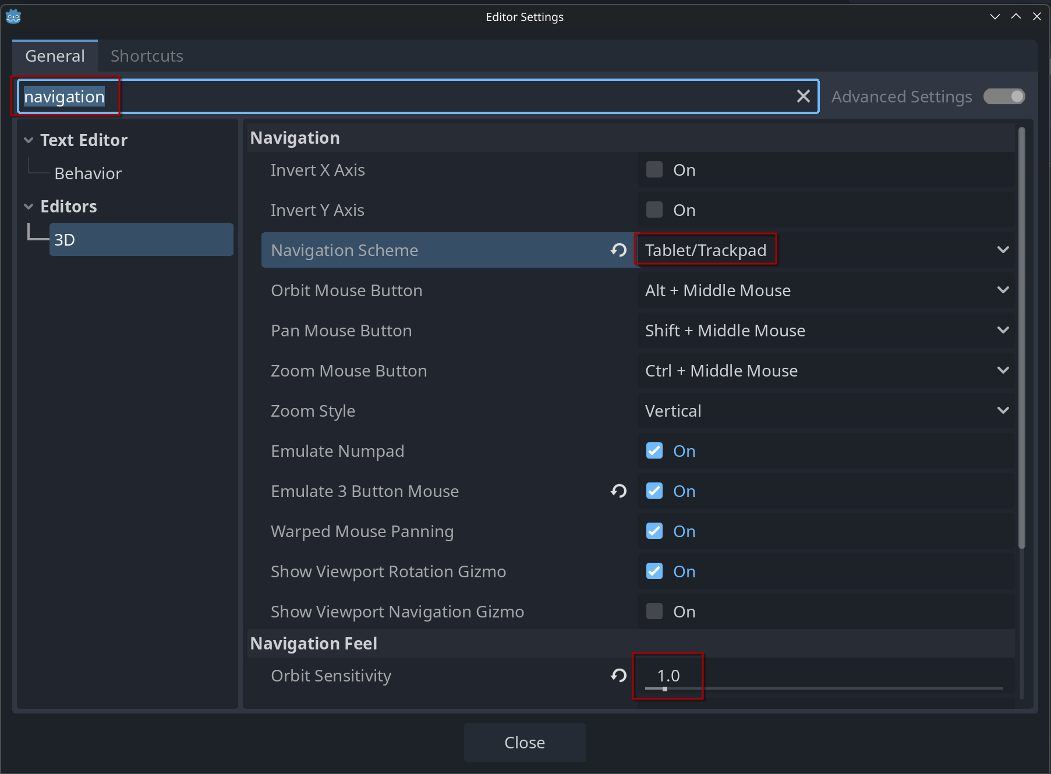Select the Navigation Scheme property label
1051x774 pixels.
(344, 250)
